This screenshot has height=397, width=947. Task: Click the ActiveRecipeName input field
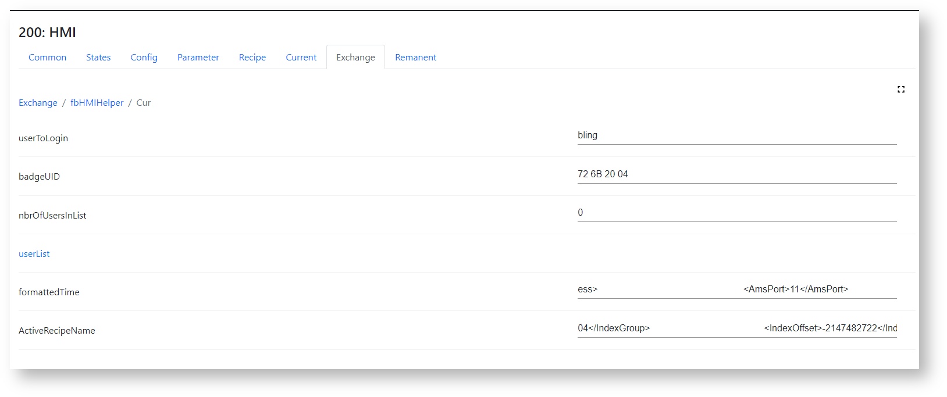click(736, 328)
